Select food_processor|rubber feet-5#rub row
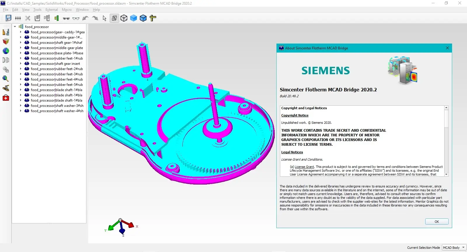Viewport: 467px width, 252px height. [57, 85]
